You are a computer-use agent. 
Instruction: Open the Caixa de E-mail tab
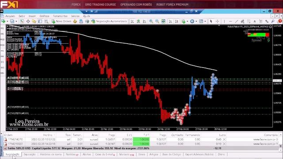105,155
